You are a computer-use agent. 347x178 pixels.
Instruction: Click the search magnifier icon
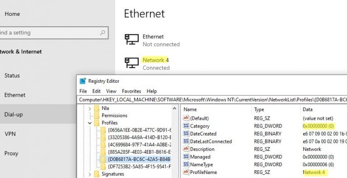tap(103, 33)
